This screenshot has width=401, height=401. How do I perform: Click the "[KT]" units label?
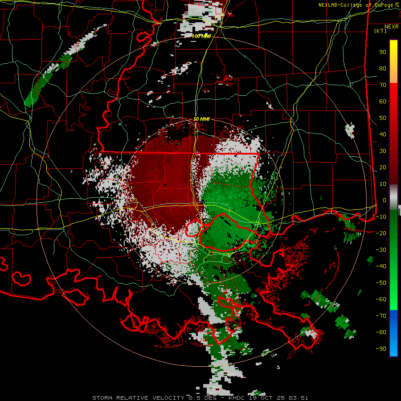pos(380,31)
